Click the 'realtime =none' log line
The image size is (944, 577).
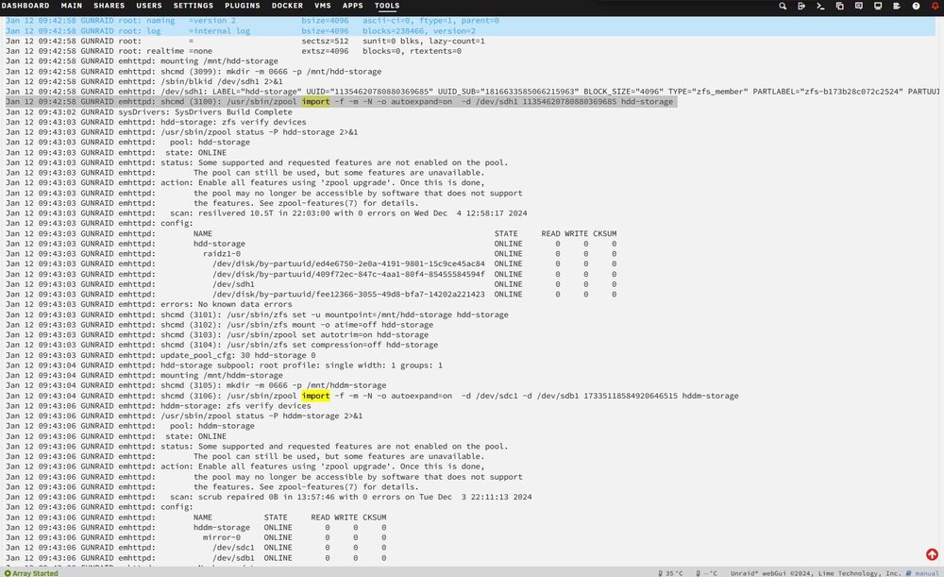(x=233, y=51)
